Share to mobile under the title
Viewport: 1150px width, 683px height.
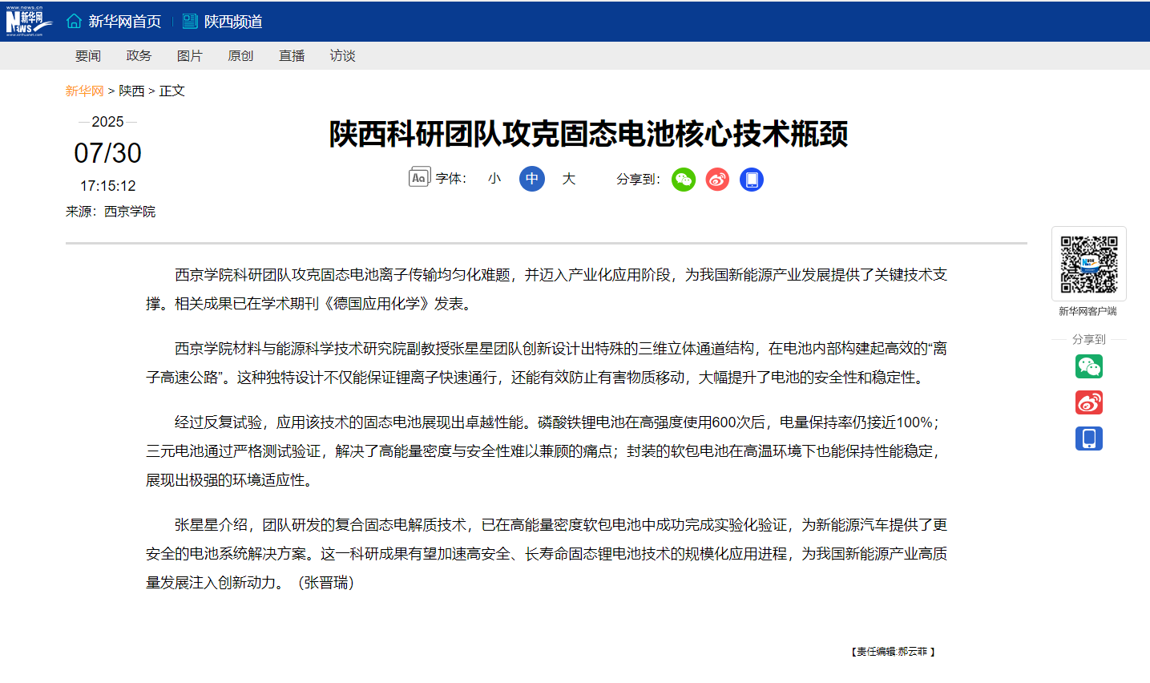[x=752, y=180]
